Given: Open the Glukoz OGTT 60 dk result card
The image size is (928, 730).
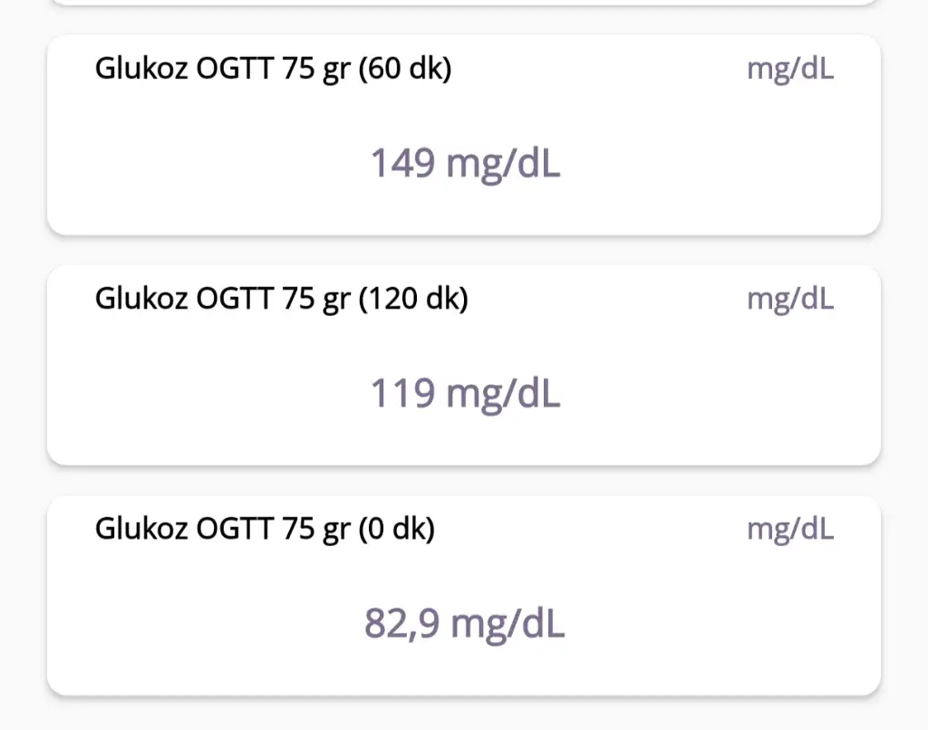Looking at the screenshot, I should point(464,135).
